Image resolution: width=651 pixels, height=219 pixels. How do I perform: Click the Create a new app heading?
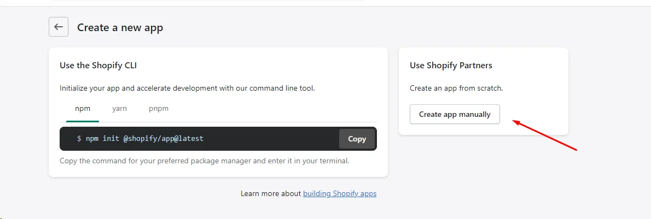click(120, 28)
